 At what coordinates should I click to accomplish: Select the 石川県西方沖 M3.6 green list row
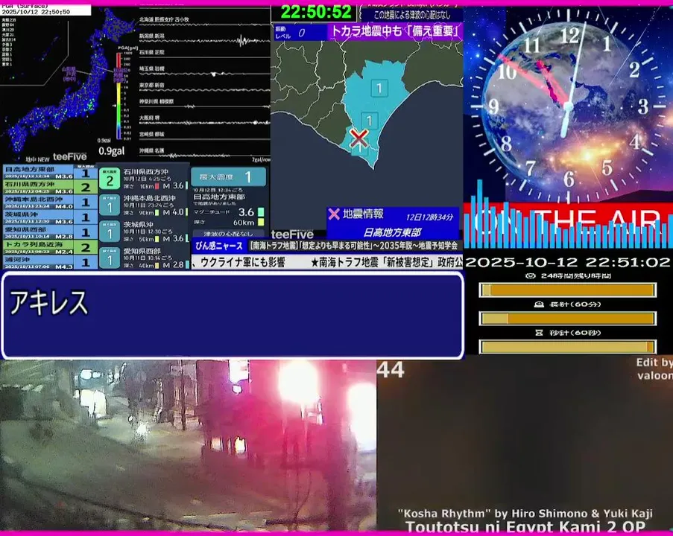point(50,187)
